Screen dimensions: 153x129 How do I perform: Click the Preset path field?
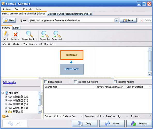pyautogui.click(x=72, y=20)
